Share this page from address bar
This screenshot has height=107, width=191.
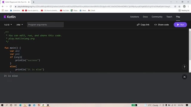coord(175,7)
